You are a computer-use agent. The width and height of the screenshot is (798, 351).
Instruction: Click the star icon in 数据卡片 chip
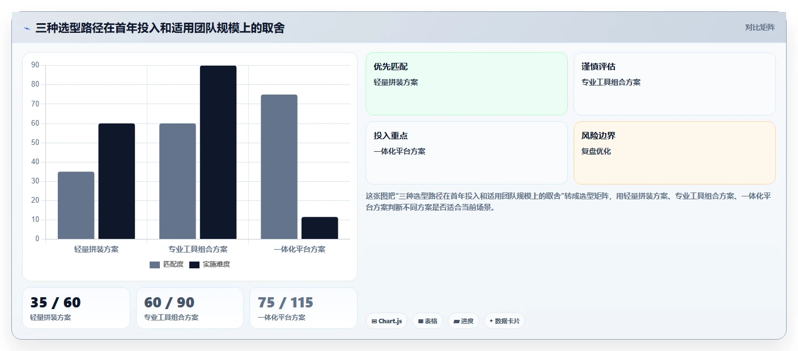(x=491, y=321)
